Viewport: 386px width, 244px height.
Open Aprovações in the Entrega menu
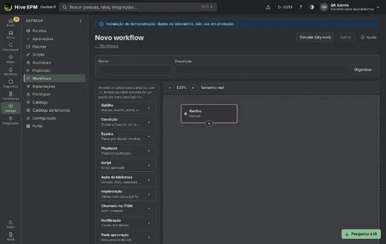(54, 38)
